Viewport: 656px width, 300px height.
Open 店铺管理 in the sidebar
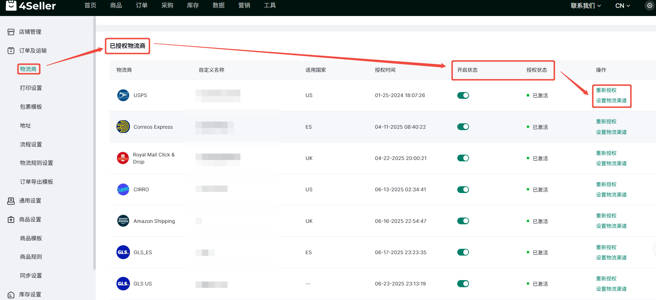pyautogui.click(x=30, y=32)
